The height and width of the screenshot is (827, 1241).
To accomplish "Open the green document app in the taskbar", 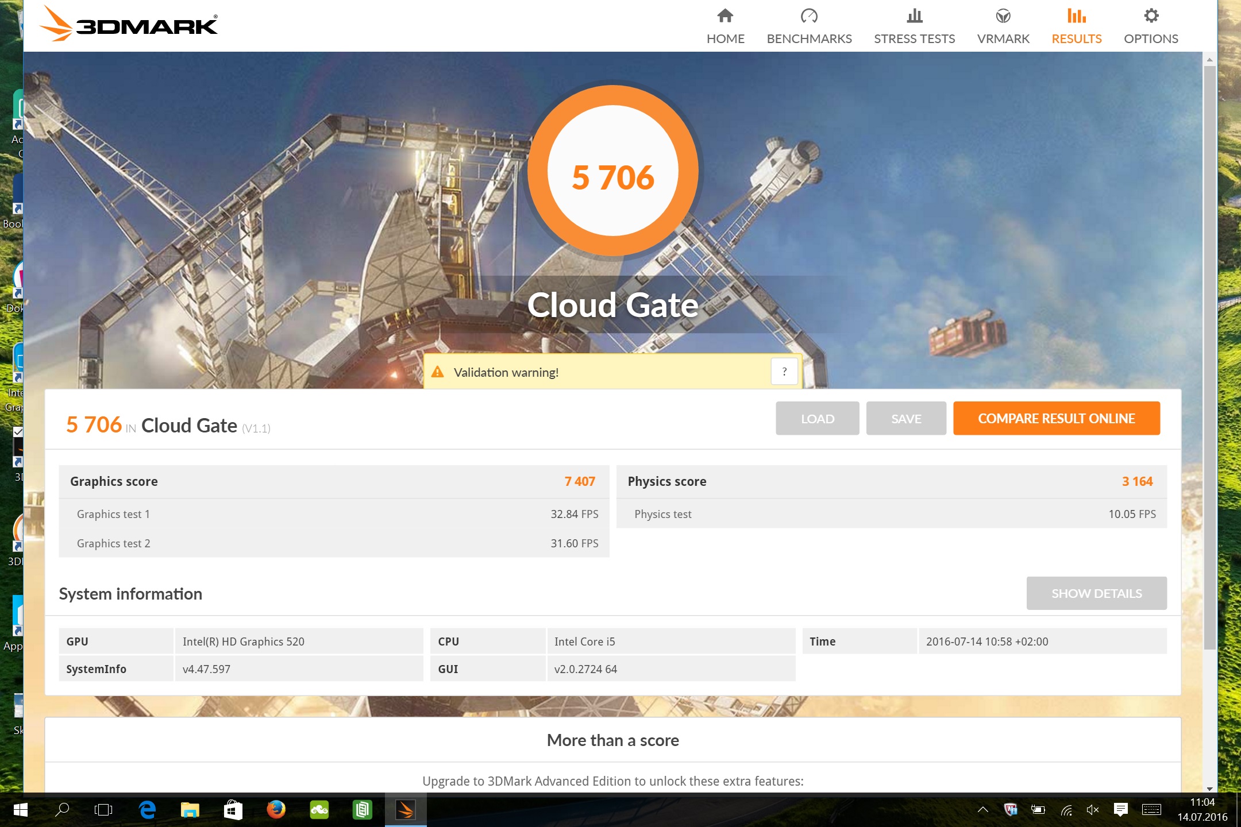I will pyautogui.click(x=362, y=810).
